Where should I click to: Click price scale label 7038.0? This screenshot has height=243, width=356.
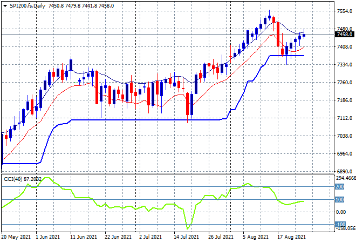coord(345,136)
